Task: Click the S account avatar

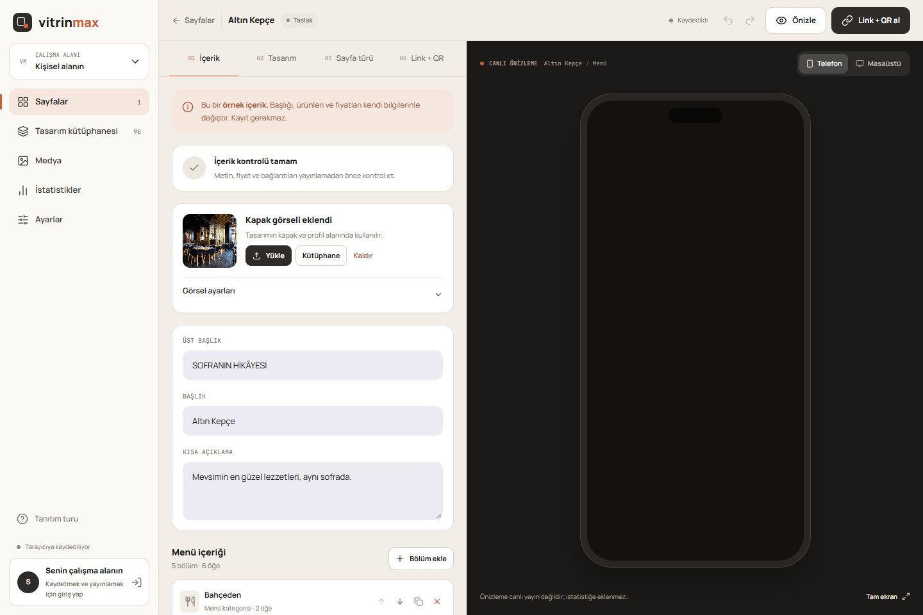Action: tap(28, 582)
